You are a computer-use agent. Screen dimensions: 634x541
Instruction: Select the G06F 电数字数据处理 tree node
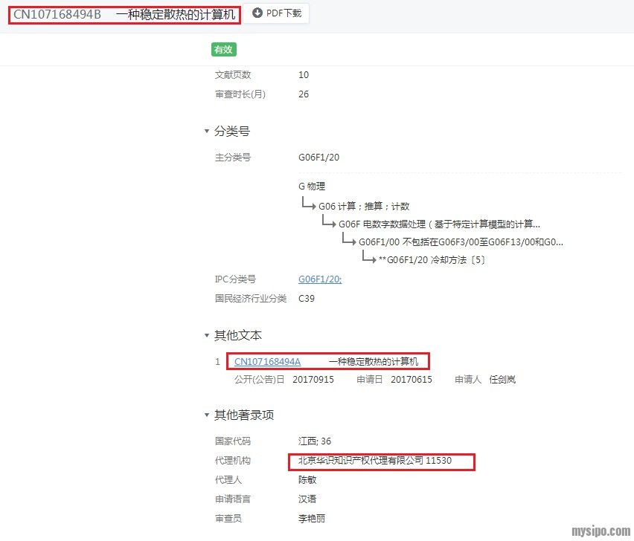tap(439, 224)
